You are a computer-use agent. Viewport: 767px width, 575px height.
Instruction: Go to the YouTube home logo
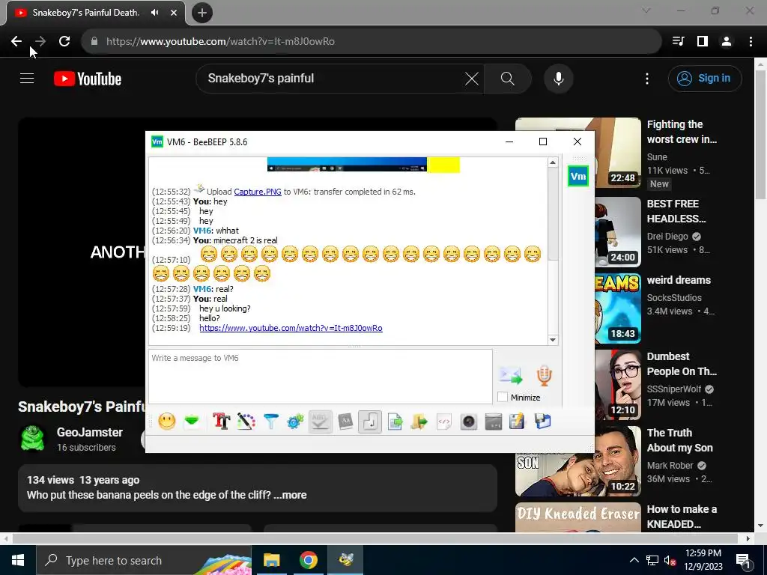click(88, 79)
